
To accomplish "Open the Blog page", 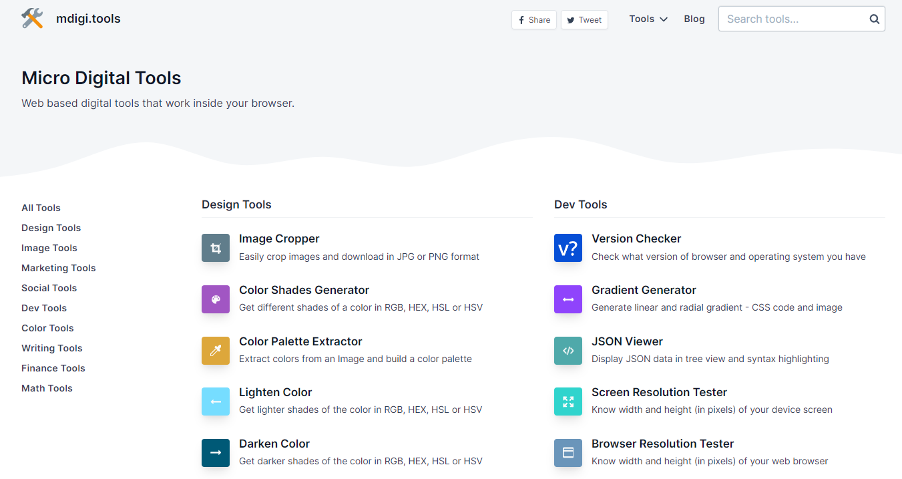I will (694, 19).
